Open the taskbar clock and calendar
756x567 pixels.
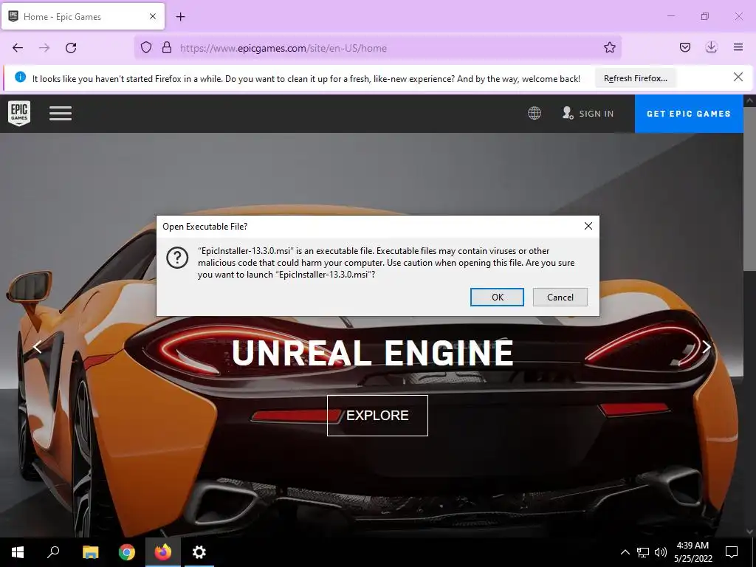(693, 552)
